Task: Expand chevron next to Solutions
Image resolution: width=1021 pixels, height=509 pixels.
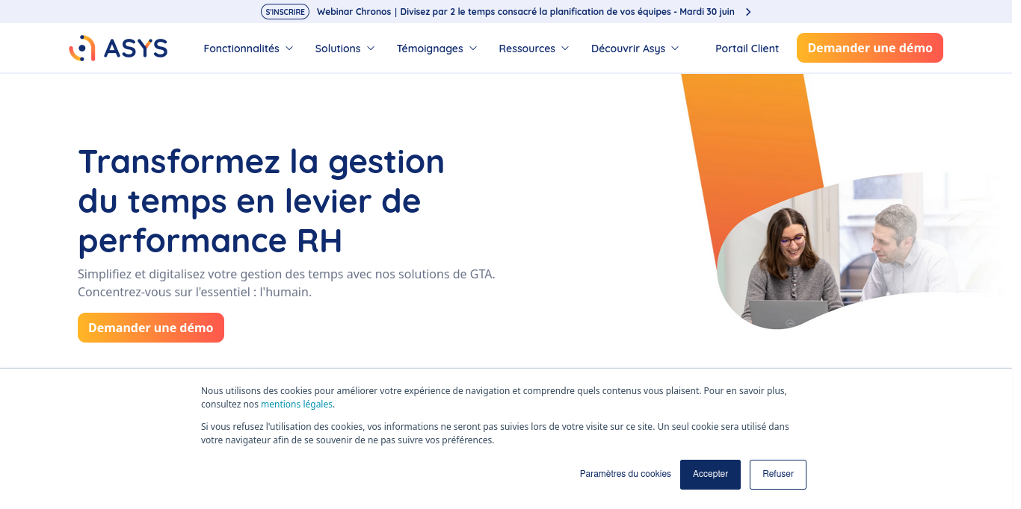Action: click(x=371, y=49)
